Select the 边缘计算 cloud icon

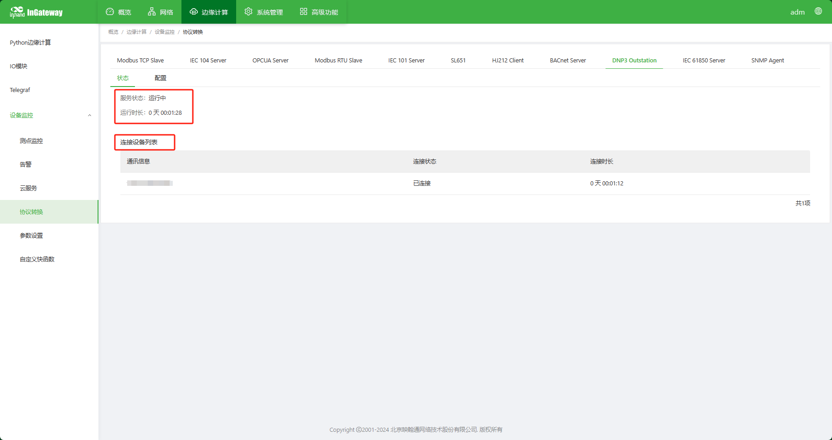point(194,12)
